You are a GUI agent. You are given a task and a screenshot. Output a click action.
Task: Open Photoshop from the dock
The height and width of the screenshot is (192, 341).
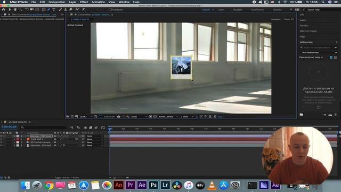point(153,185)
